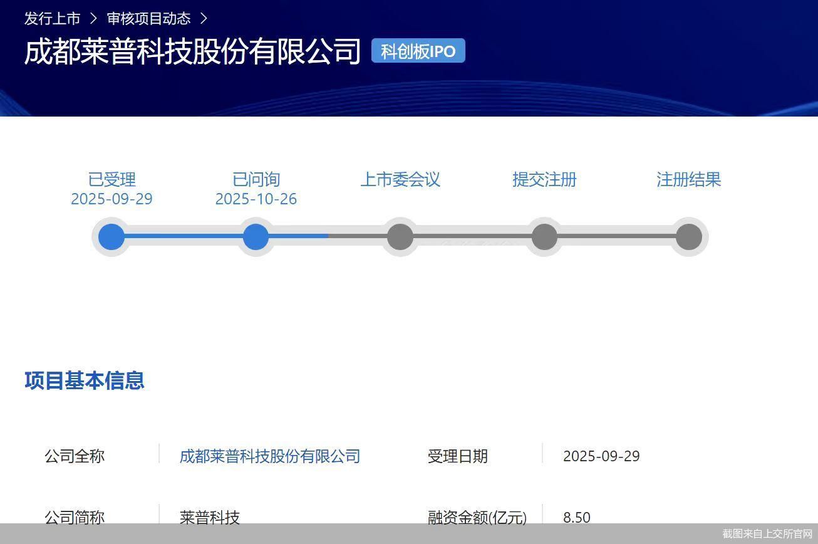Select the 已问询 timeline node circle
Viewport: 818px width, 544px height.
[256, 236]
